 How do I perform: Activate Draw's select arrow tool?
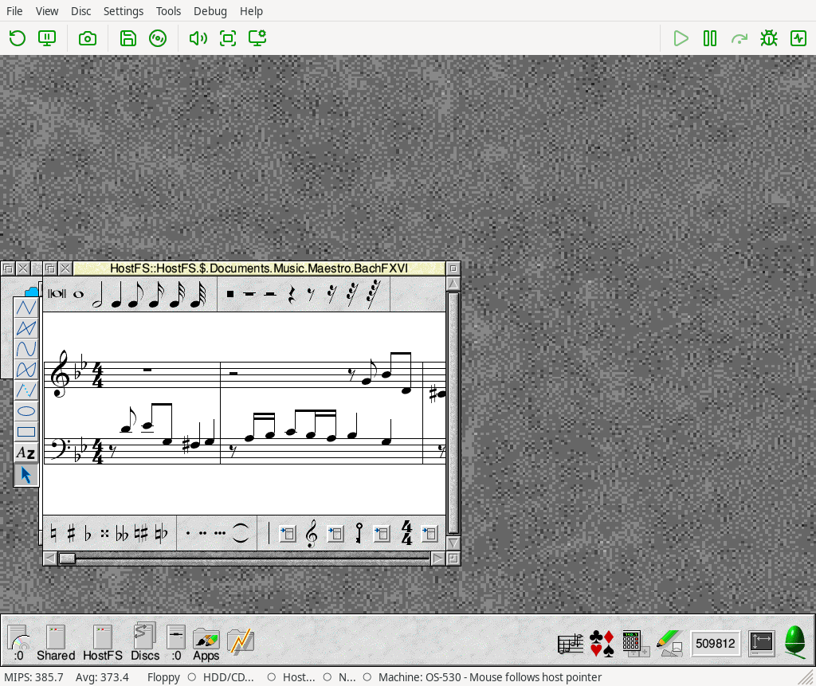click(26, 475)
